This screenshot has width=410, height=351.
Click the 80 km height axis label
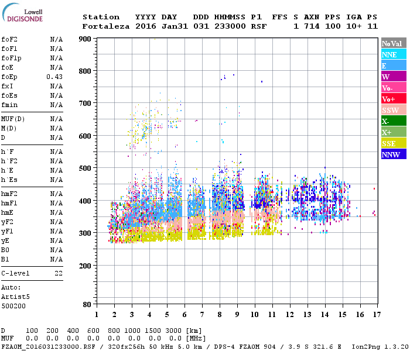point(87,305)
